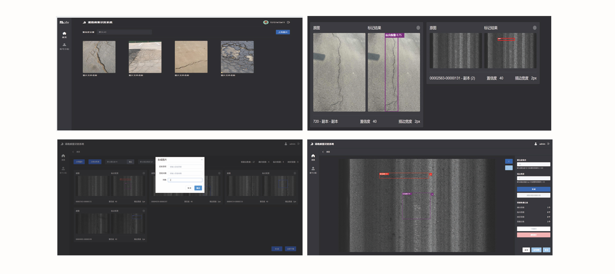The image size is (615, 274).
Task: Toggle the selection circle on the 00002563-00000131 - 副本 (2) card
Action: [x=535, y=28]
